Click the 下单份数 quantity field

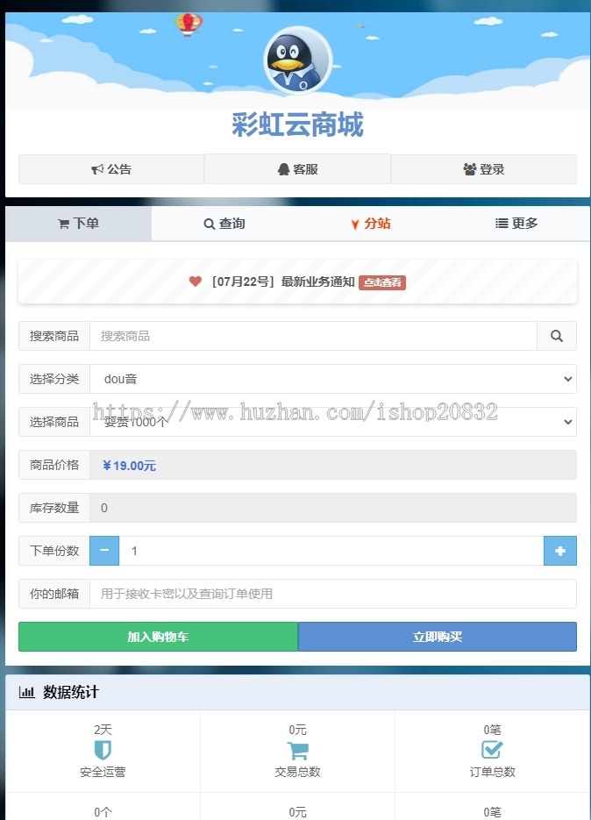(x=331, y=551)
